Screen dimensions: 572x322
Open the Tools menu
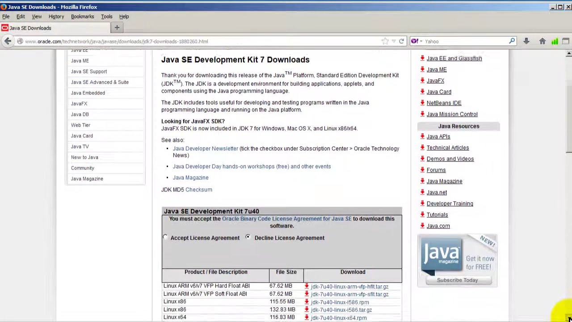click(x=106, y=17)
